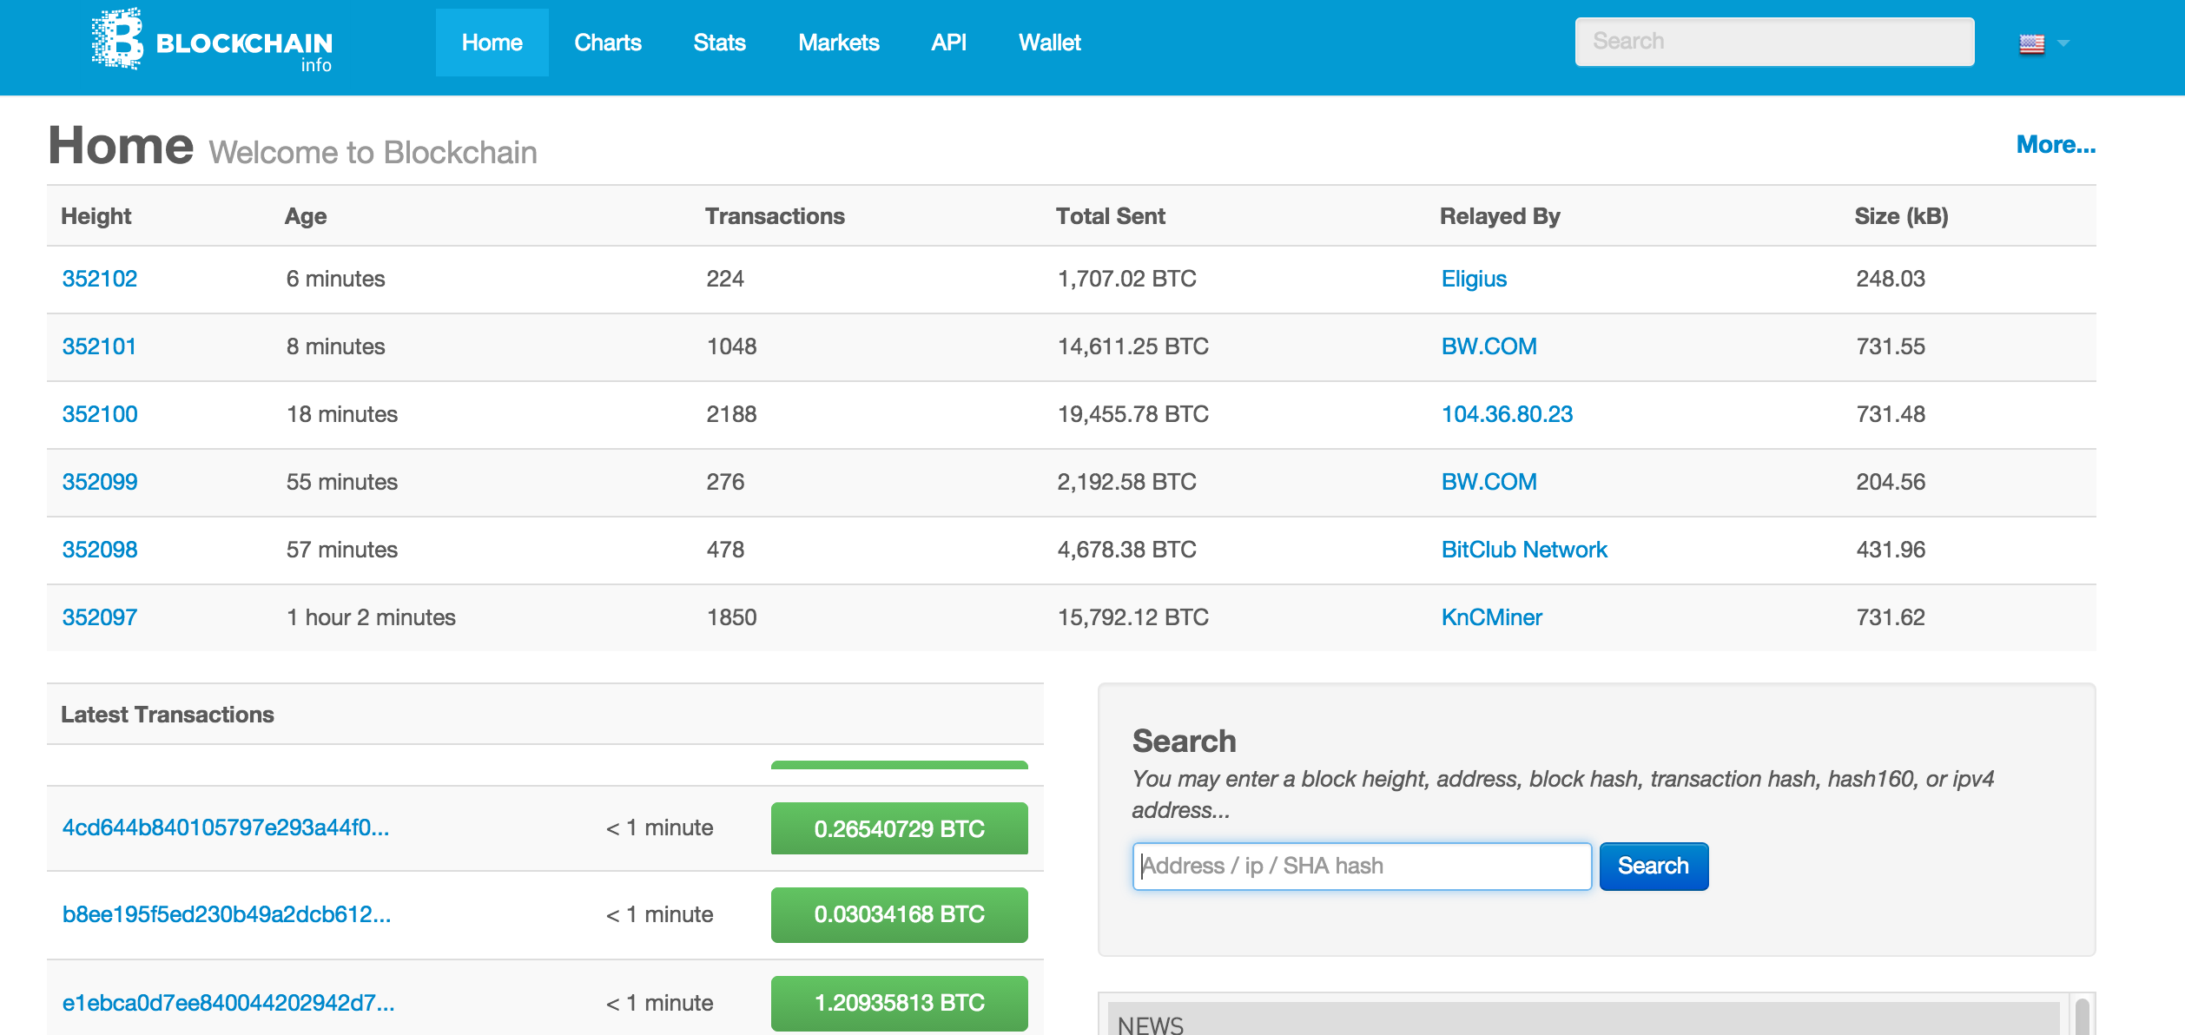This screenshot has width=2185, height=1035.
Task: Open the 104.36.80.23 relay address
Action: coord(1507,414)
